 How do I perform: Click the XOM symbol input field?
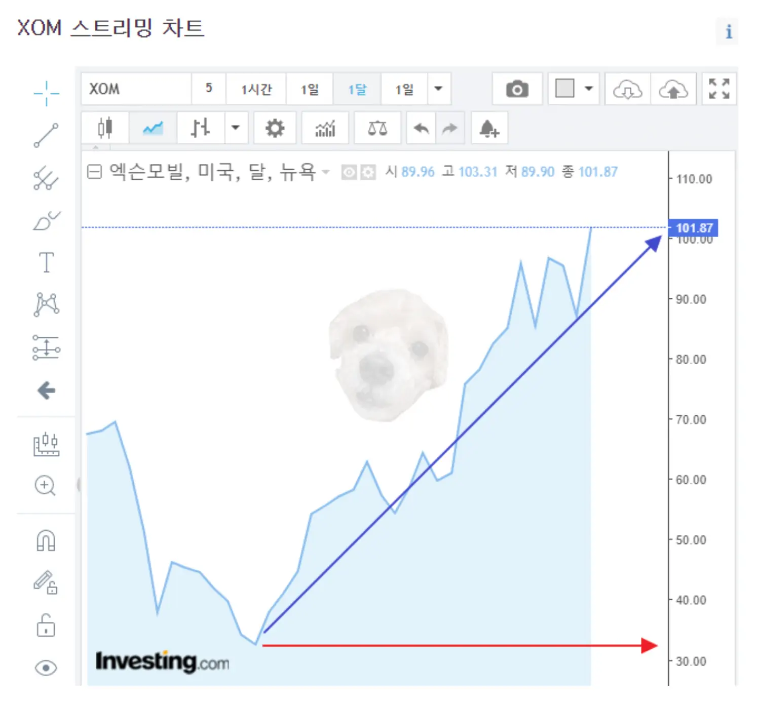[137, 89]
